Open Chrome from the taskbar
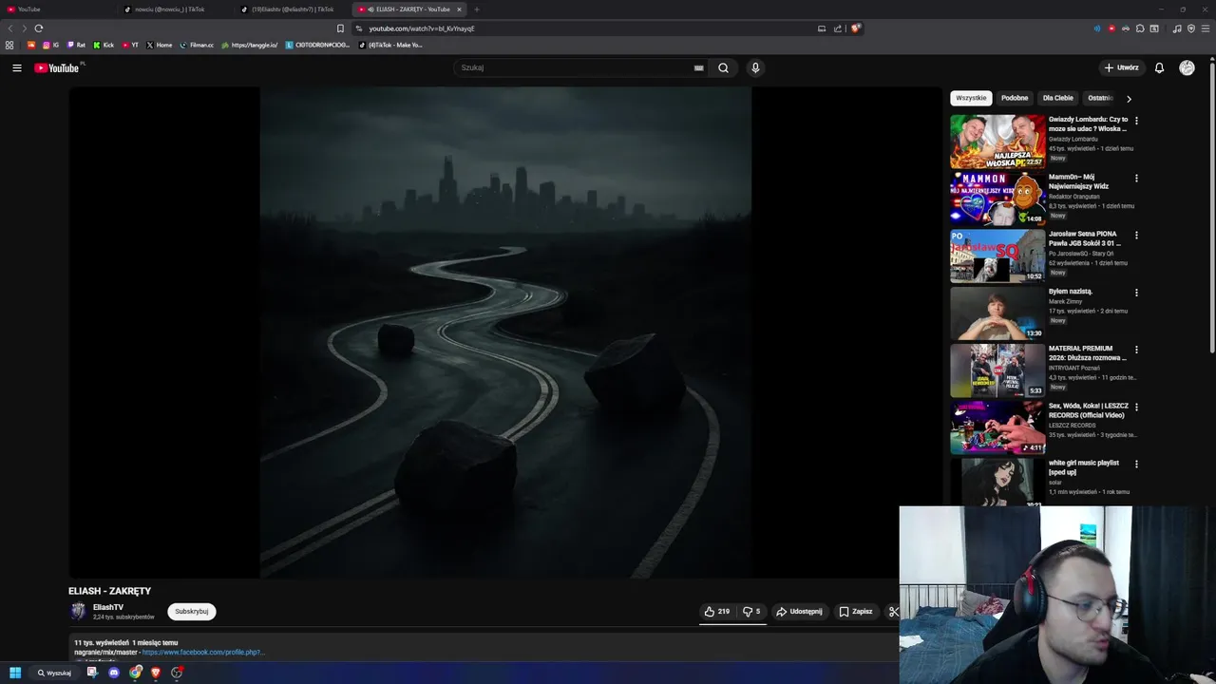The width and height of the screenshot is (1216, 684). coord(136,673)
